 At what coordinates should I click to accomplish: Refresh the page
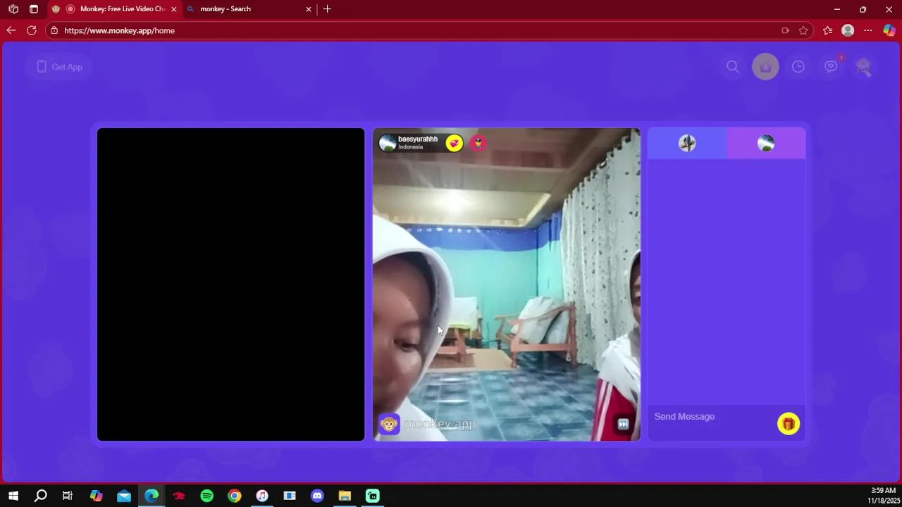coord(31,30)
